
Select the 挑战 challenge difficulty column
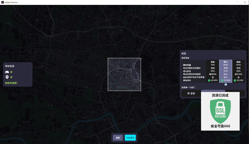[x=239, y=71]
